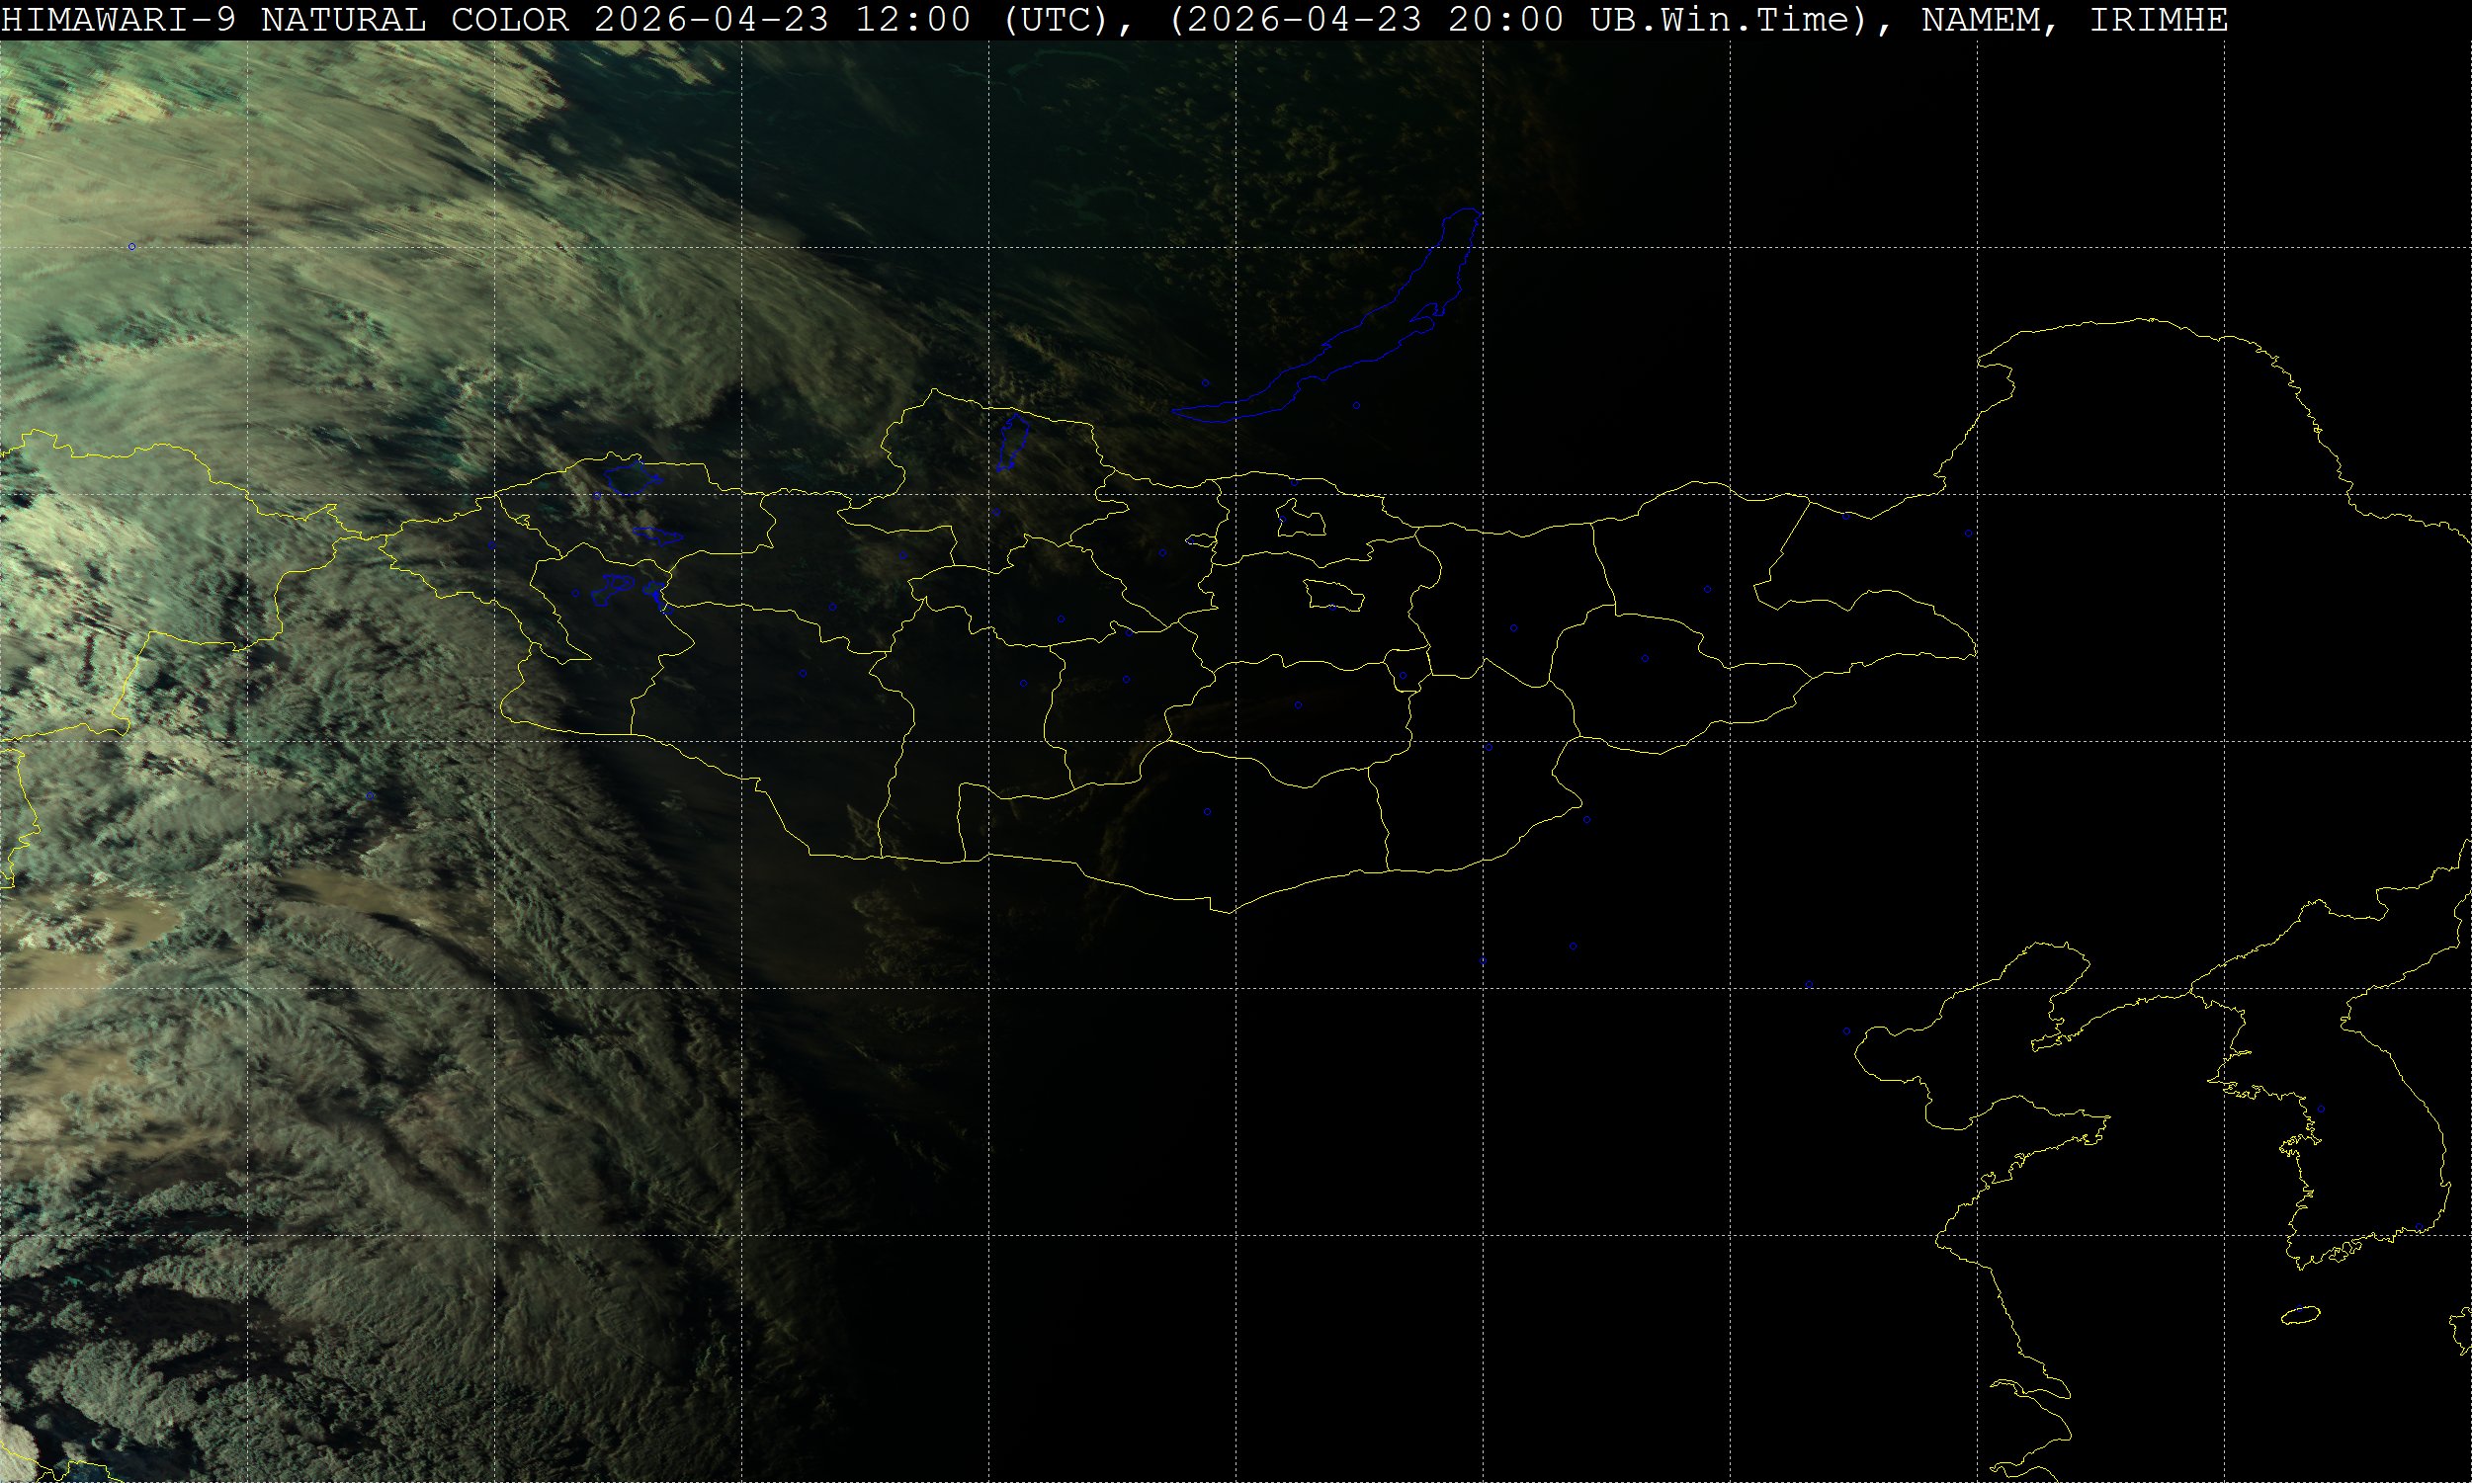Click the station dot near southeastern Korea coast

click(2419, 1226)
